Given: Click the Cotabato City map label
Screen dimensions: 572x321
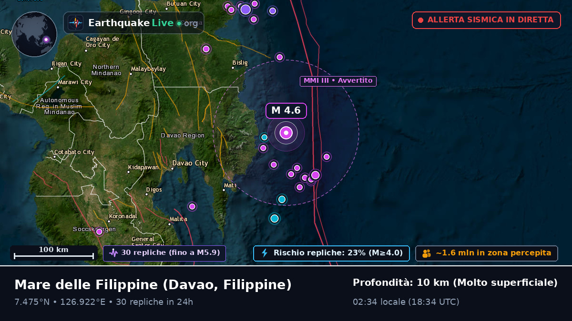Looking at the screenshot, I should [74, 152].
